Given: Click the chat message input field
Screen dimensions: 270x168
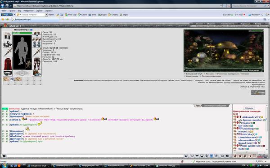Looking at the screenshot, I should pos(95,156).
